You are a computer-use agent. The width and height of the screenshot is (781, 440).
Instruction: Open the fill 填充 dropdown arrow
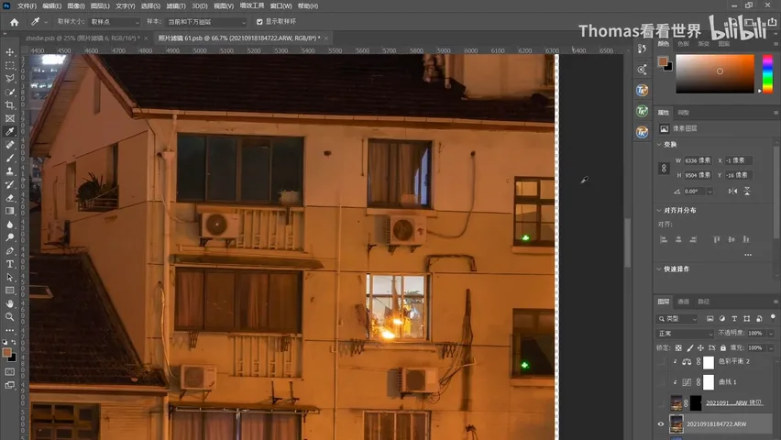[771, 347]
